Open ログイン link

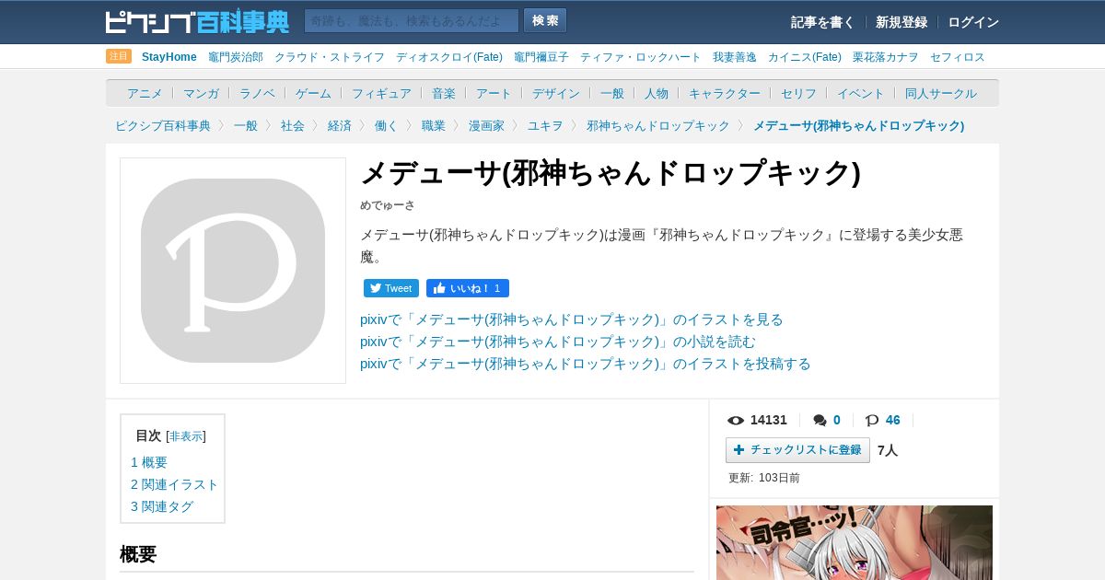pyautogui.click(x=973, y=22)
